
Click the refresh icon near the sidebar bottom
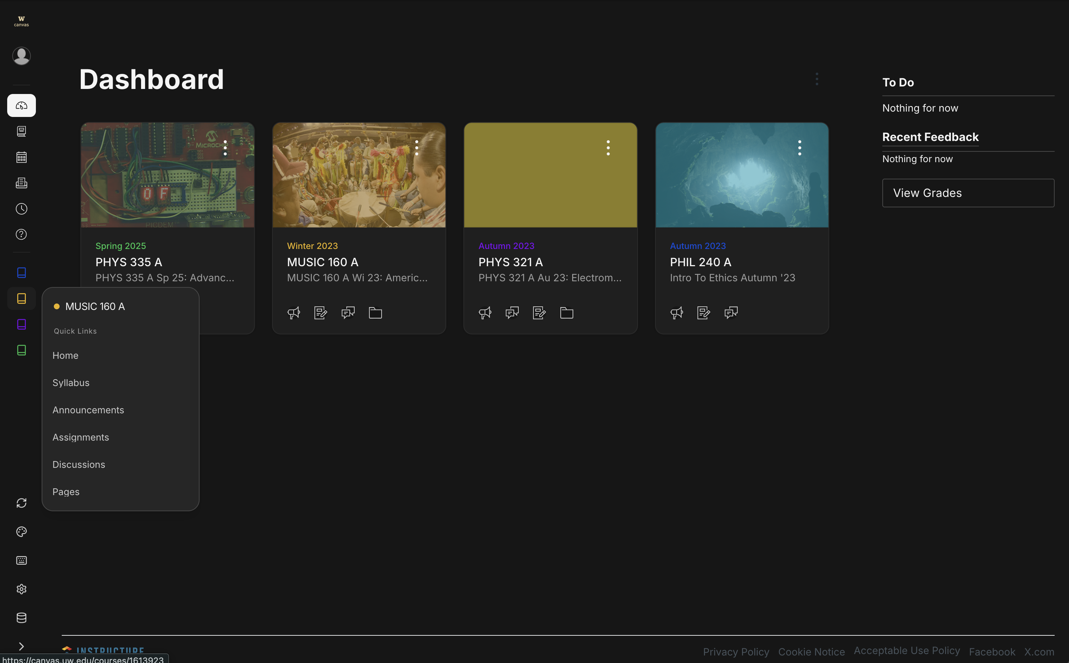pyautogui.click(x=21, y=503)
